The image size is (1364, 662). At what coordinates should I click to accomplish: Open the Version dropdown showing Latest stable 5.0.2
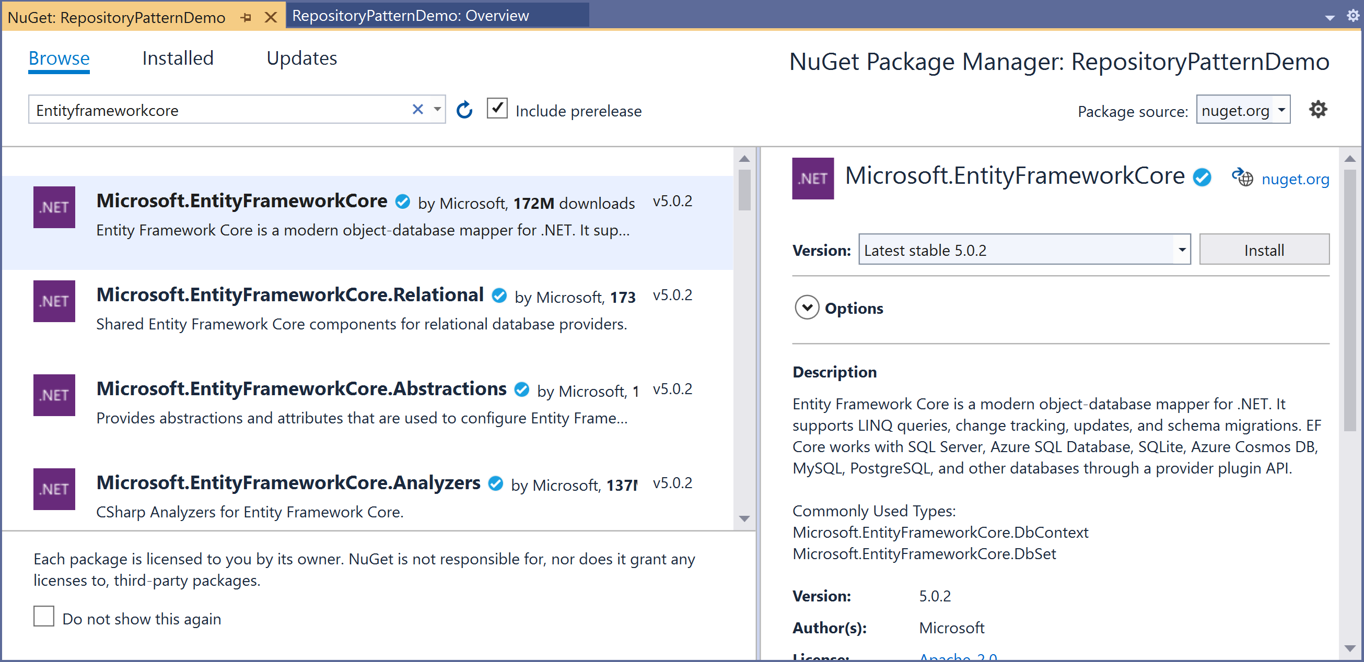click(x=1181, y=250)
